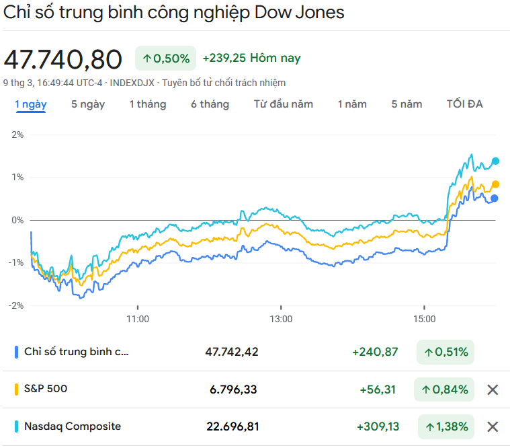Viewport: 510px width, 448px height.
Task: Switch to the 5 ngày tab
Action: pyautogui.click(x=88, y=104)
